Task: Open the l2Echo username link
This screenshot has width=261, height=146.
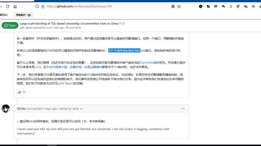Action: 21,109
